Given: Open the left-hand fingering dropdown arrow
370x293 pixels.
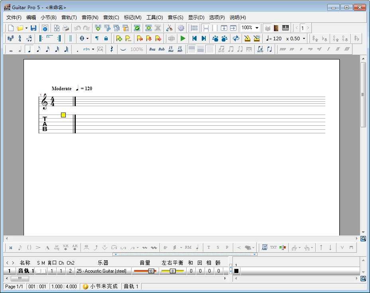Looking at the screenshot, I should point(300,247).
